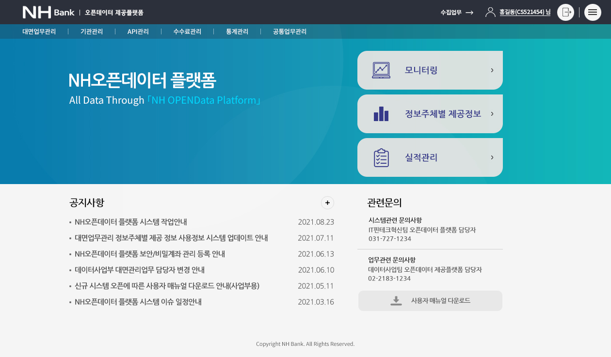Click the user profile icon
This screenshot has height=357, width=611.
tap(490, 12)
